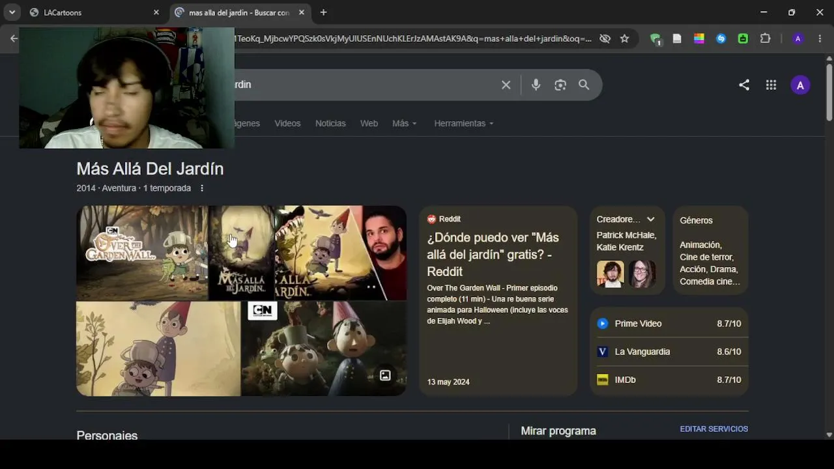Screen dimensions: 834x469
Task: Switch to the Videos search tab
Action: [x=287, y=123]
